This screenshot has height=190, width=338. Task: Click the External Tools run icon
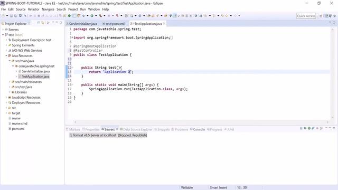pos(100,15)
